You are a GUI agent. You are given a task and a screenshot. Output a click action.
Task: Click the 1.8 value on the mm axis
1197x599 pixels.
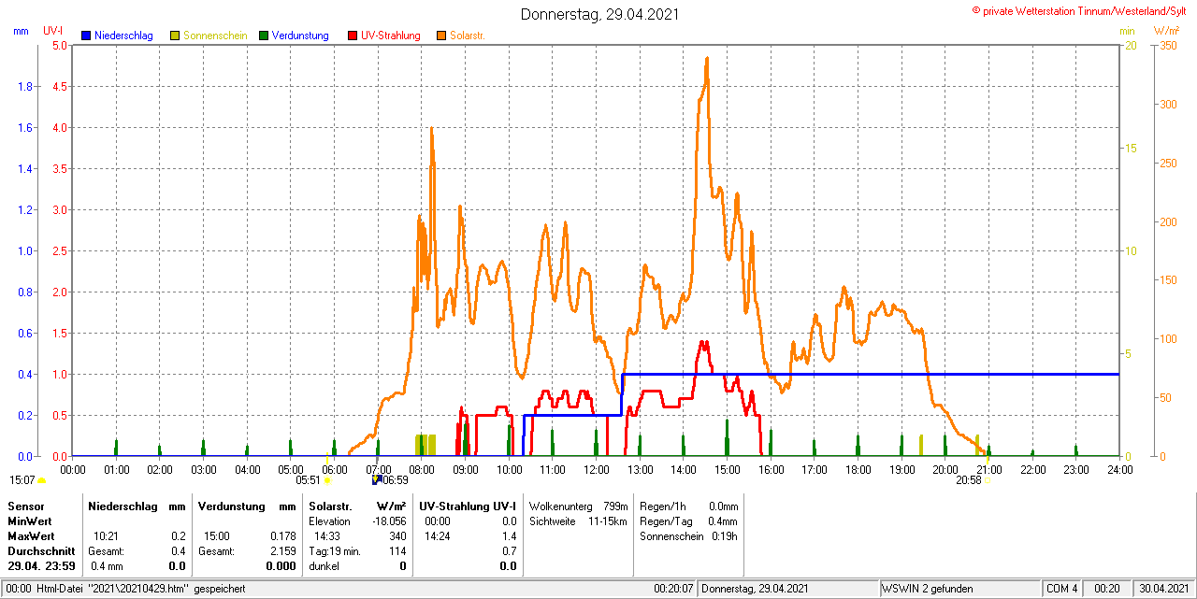point(24,87)
